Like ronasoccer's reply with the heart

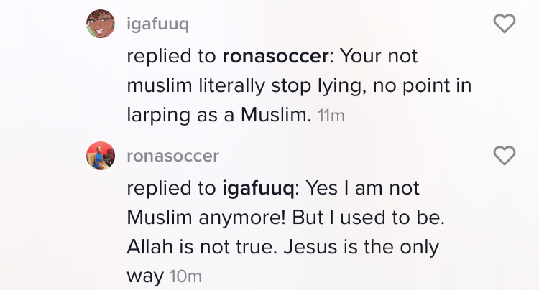506,155
